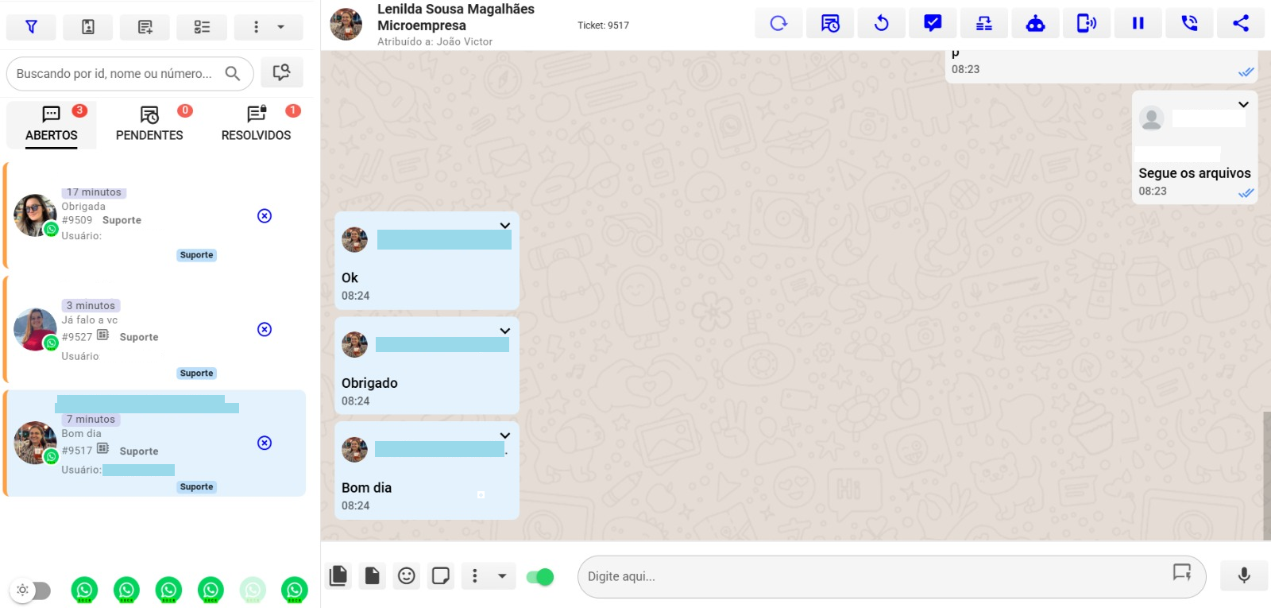Click the chat area vertical scrollbar

[x=1266, y=475]
